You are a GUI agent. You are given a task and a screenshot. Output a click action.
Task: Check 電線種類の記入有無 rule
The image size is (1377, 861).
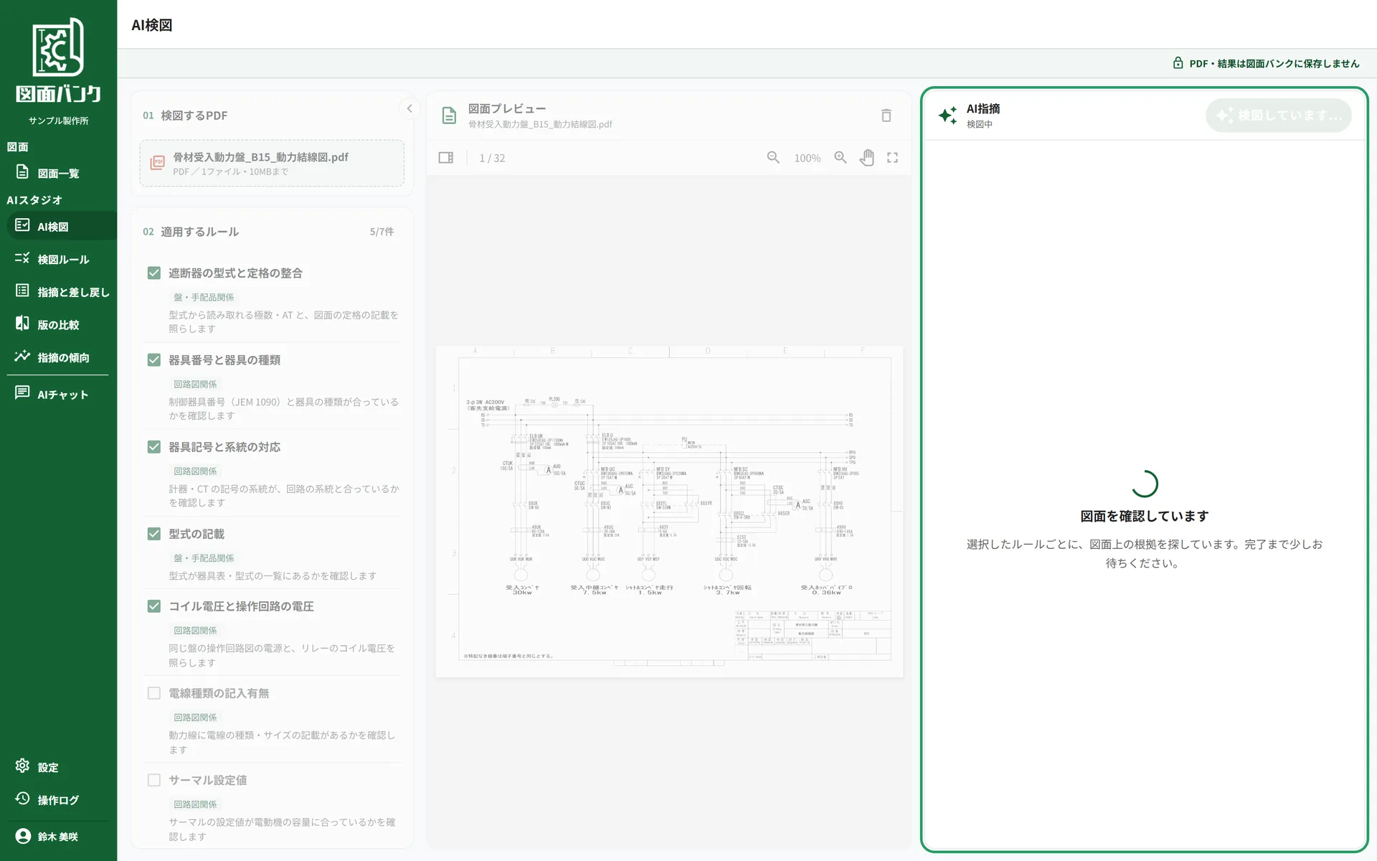(x=153, y=693)
